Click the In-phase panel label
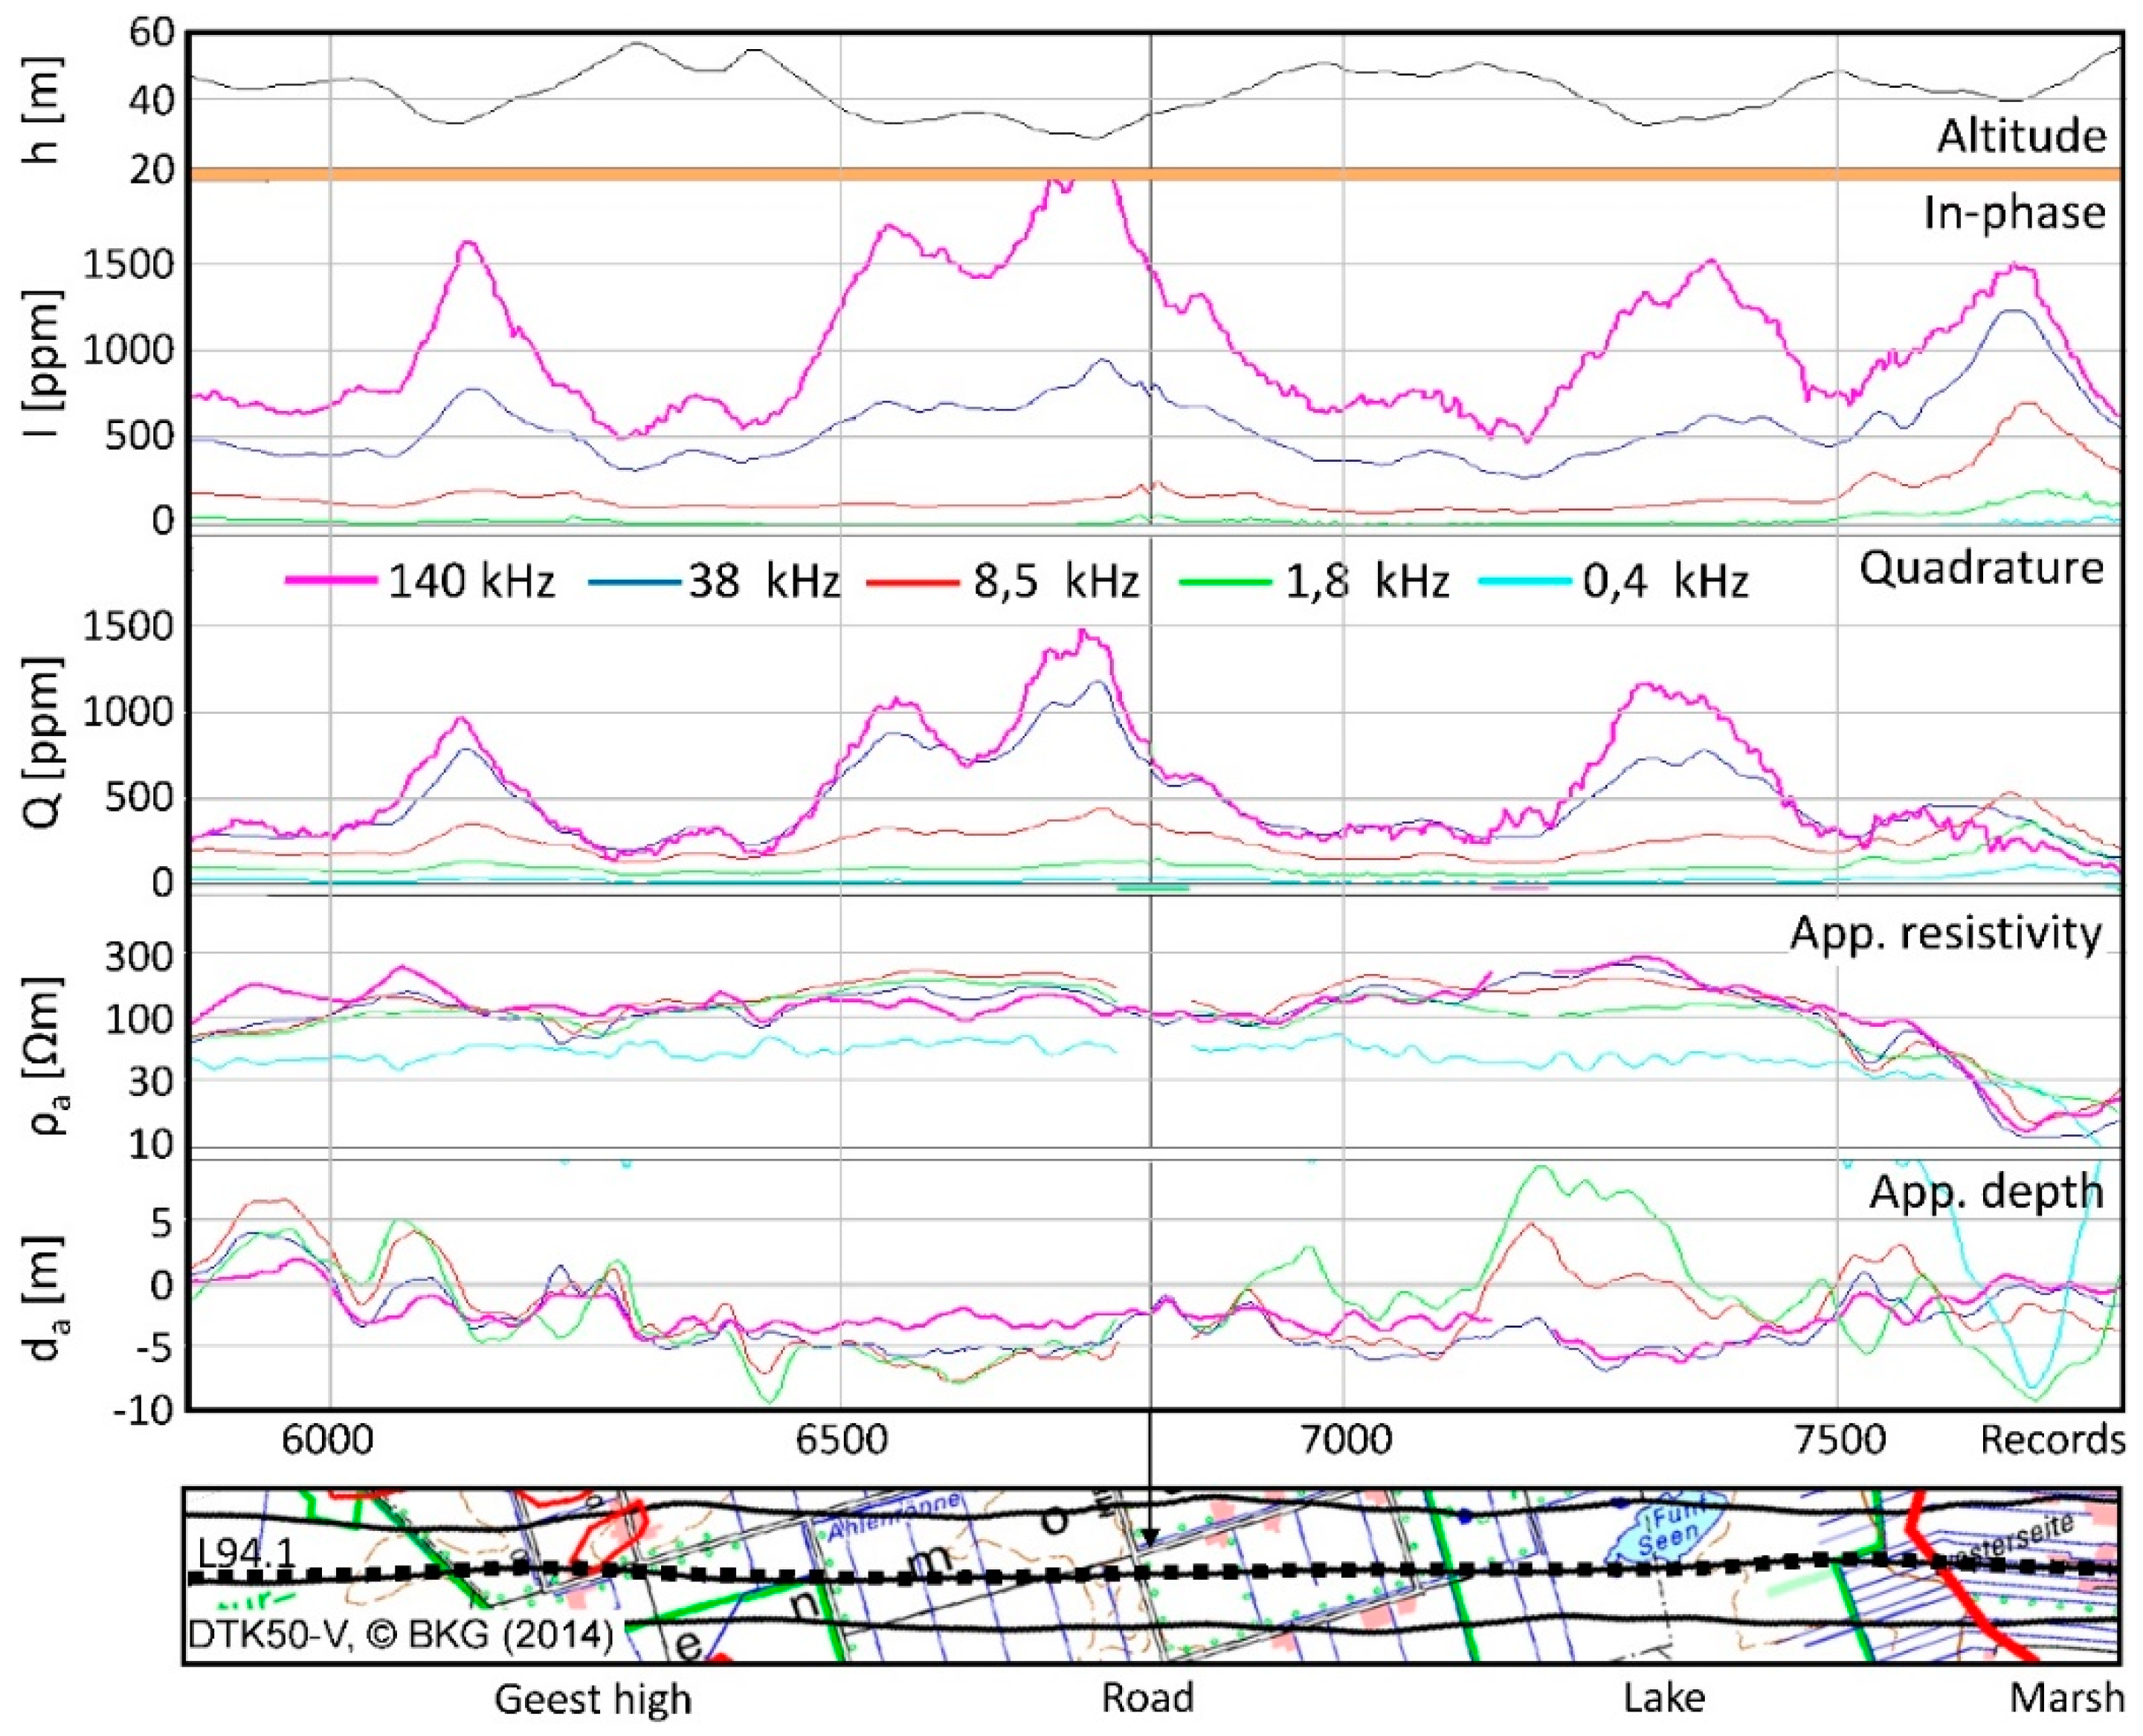The height and width of the screenshot is (1736, 2143). pos(2019,212)
